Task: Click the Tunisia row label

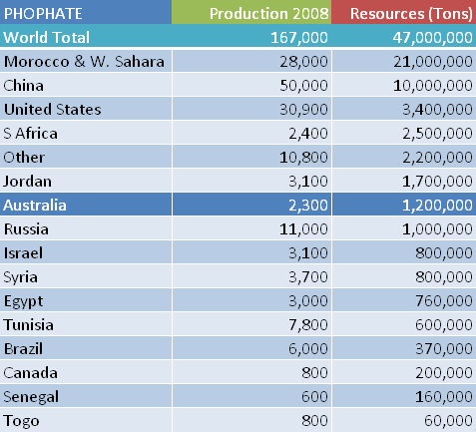Action: [28, 325]
